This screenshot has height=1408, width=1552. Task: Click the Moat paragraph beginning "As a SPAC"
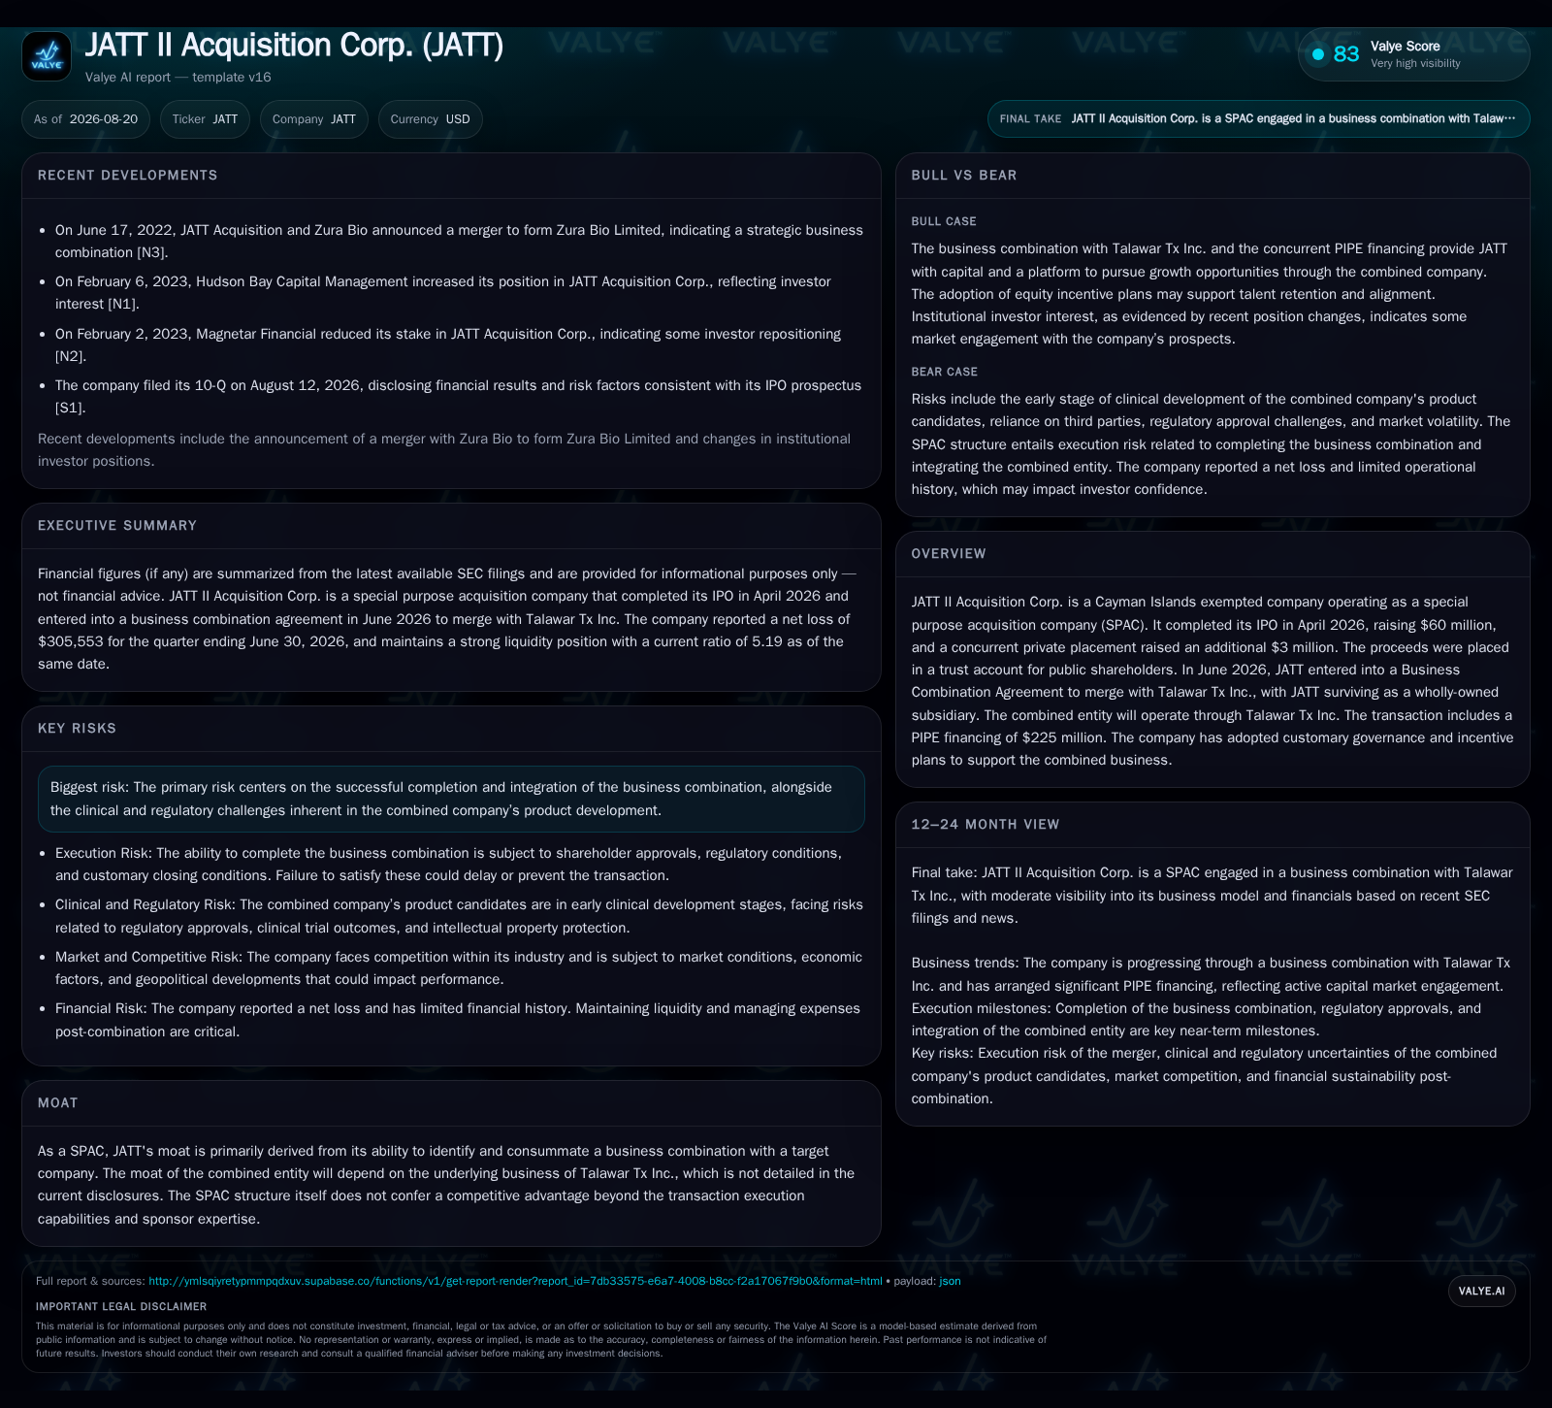pyautogui.click(x=446, y=1185)
